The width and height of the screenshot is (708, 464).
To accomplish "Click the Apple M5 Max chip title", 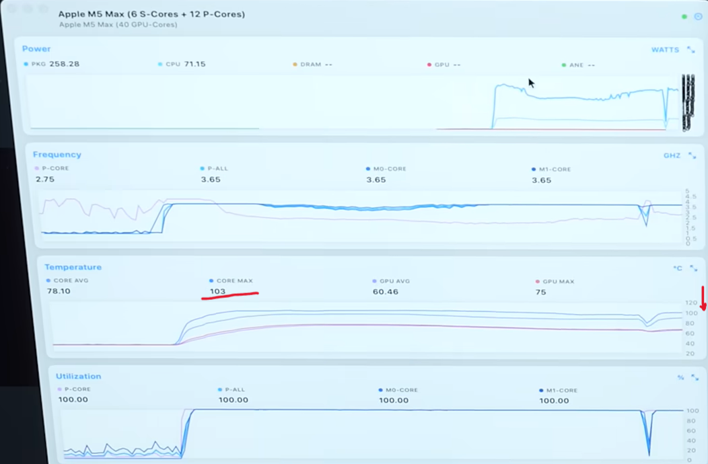I will pyautogui.click(x=151, y=14).
